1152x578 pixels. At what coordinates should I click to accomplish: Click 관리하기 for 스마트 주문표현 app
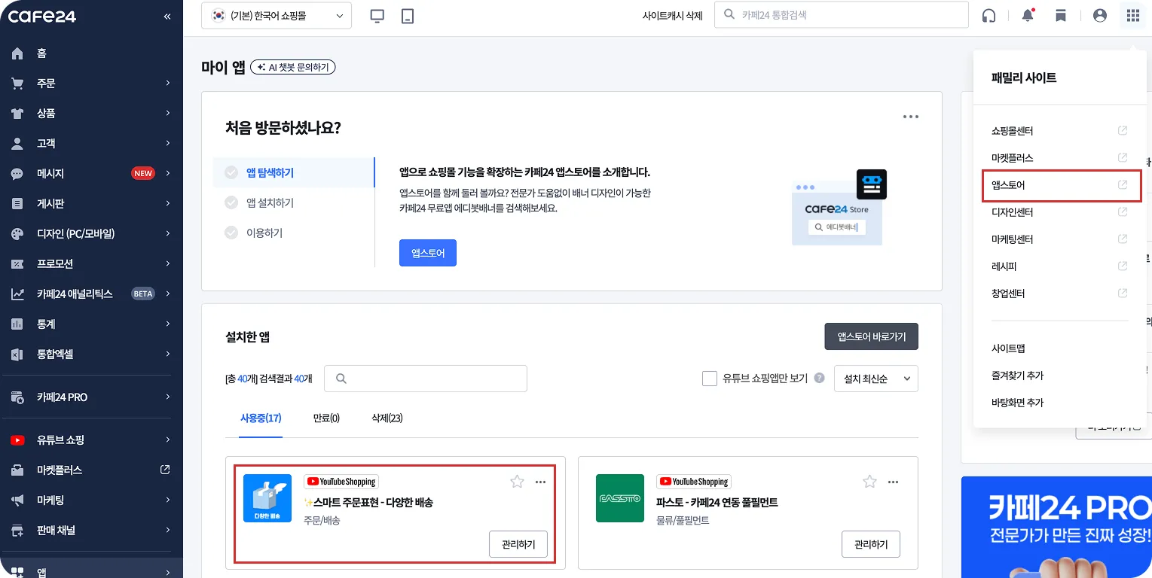pos(518,544)
